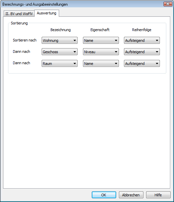Viewport: 174px width, 202px height.
Task: Click the dialog title bar text
Action: [35, 4]
